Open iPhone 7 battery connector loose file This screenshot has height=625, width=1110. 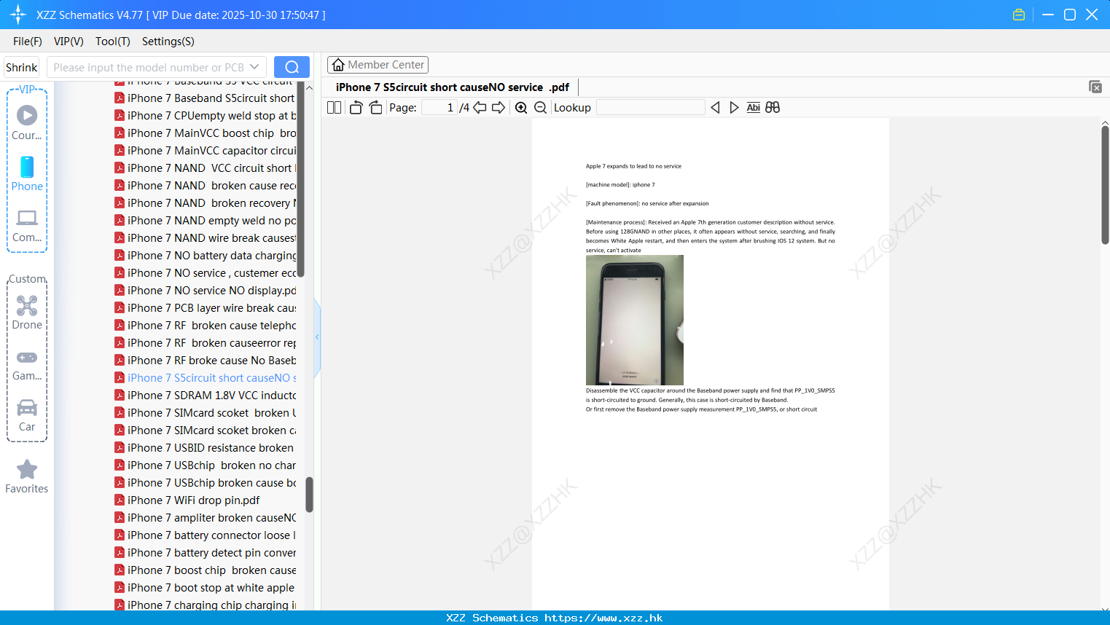[x=206, y=535]
